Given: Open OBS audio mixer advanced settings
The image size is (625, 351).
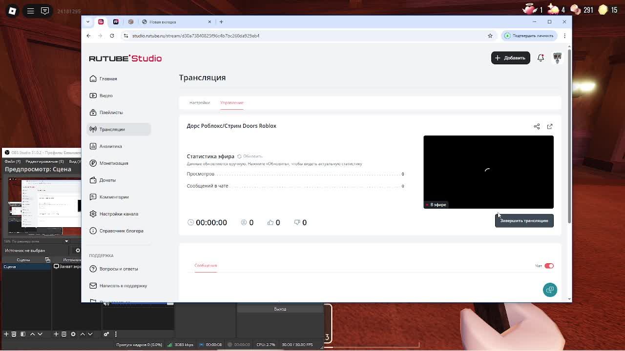Looking at the screenshot, I should click(106, 334).
